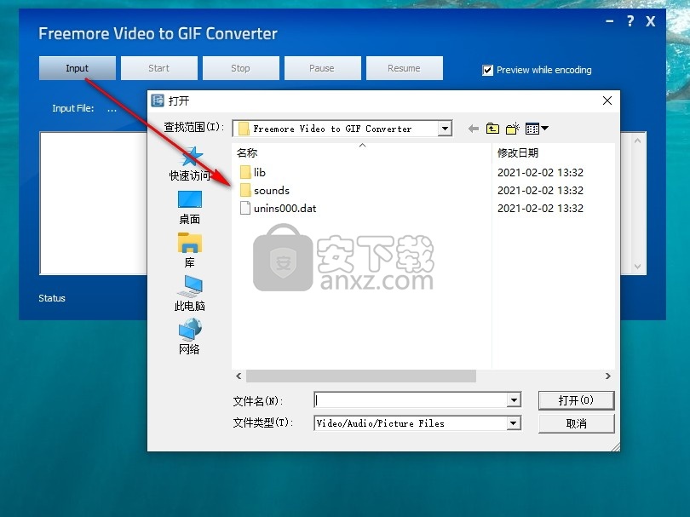Expand the file type dropdown
690x517 pixels.
click(513, 423)
